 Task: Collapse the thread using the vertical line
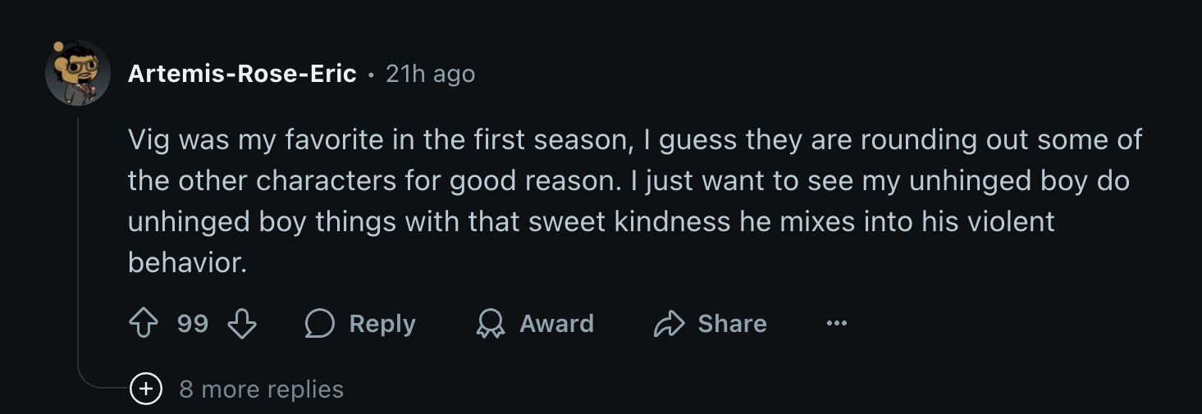[x=78, y=246]
